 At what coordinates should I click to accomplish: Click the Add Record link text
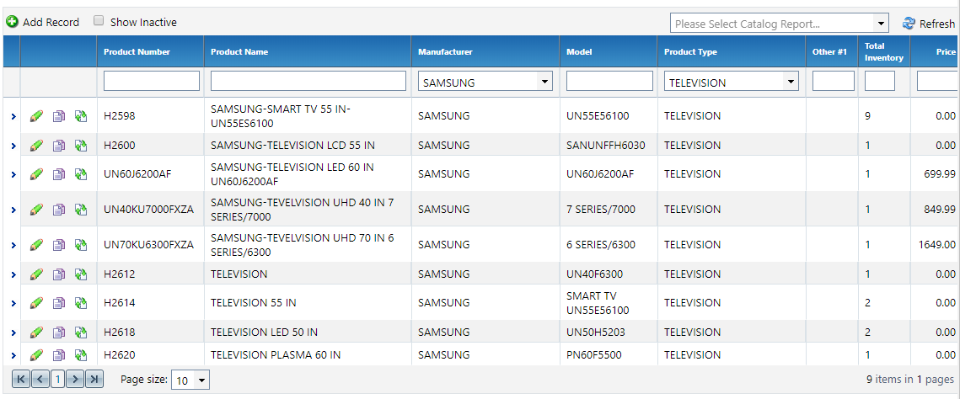pyautogui.click(x=51, y=23)
